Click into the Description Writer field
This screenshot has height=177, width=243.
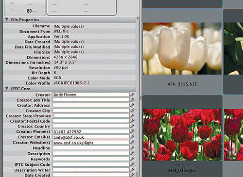[91, 170]
